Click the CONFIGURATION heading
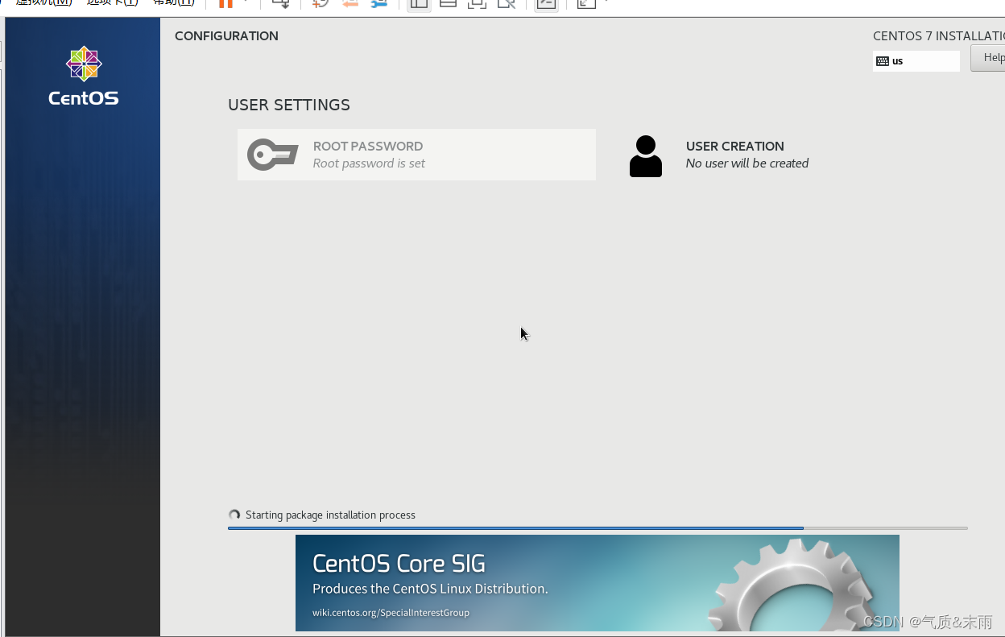The height and width of the screenshot is (637, 1005). coord(226,36)
